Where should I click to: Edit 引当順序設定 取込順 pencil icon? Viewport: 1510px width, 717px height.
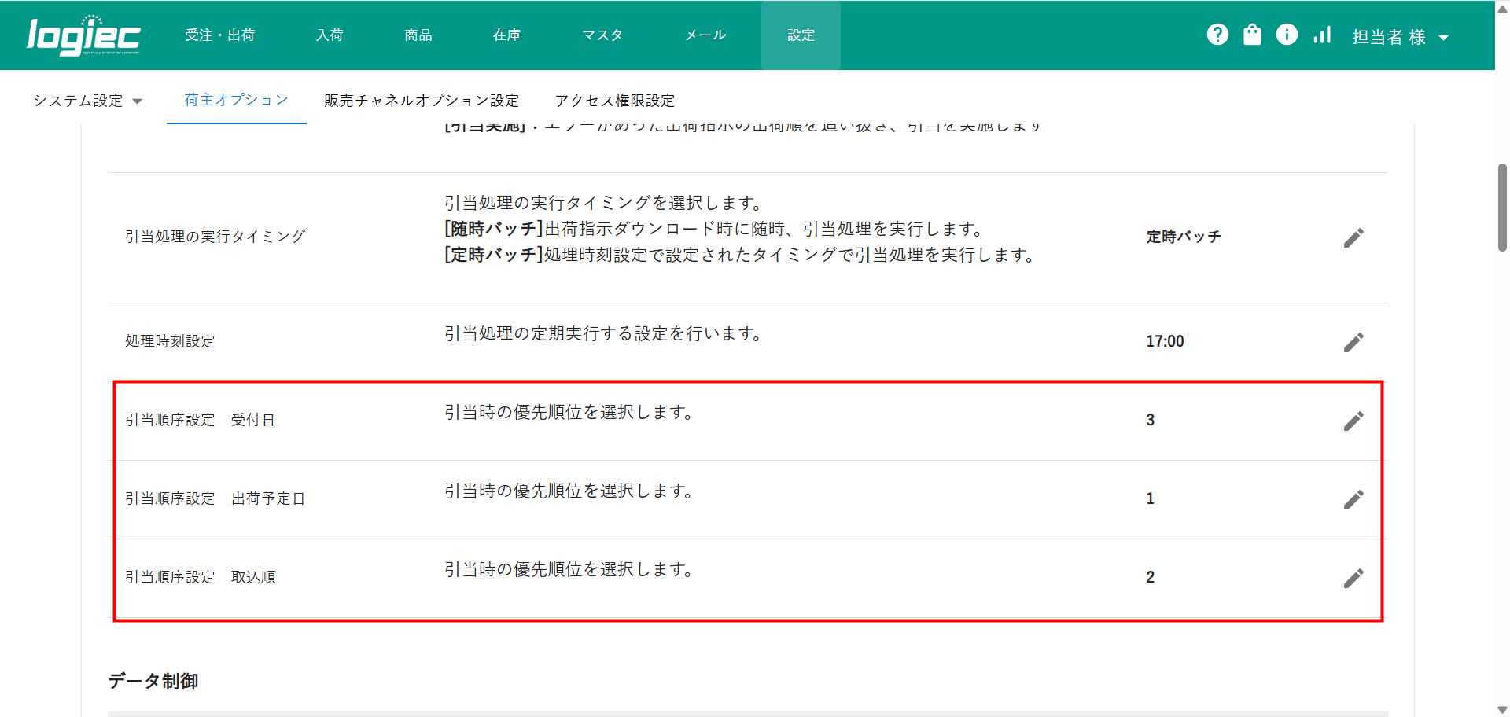(x=1353, y=578)
